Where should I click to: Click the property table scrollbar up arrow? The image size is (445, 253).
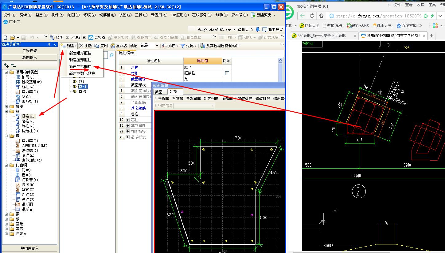280,60
